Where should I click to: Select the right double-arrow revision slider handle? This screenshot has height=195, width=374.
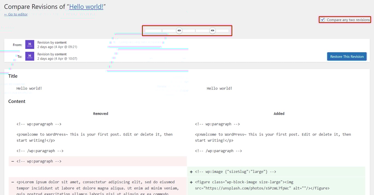(212, 31)
